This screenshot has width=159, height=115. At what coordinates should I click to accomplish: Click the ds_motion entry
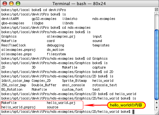[55, 50]
